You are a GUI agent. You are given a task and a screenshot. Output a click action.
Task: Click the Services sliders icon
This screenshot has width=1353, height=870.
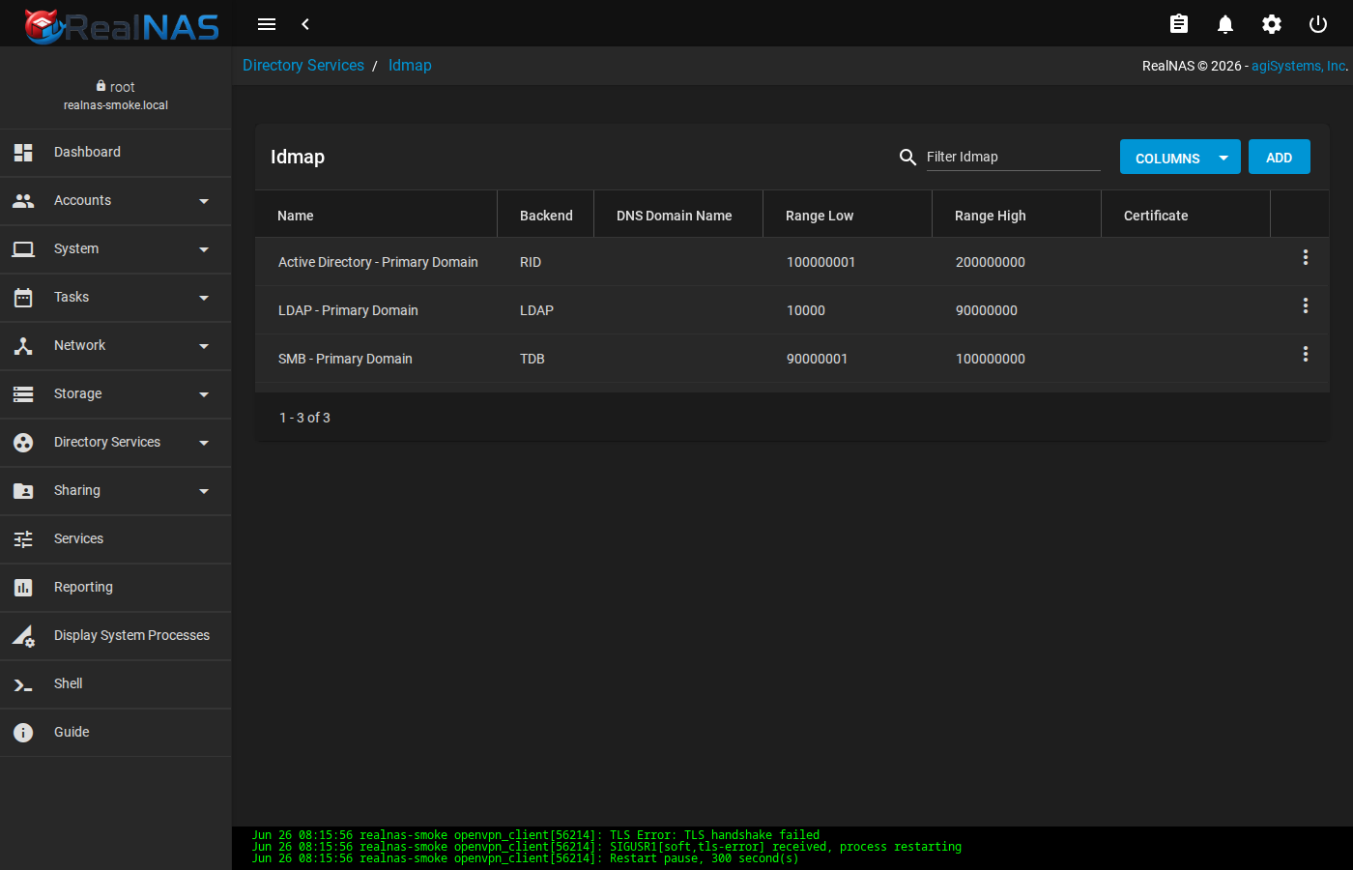[x=23, y=538]
